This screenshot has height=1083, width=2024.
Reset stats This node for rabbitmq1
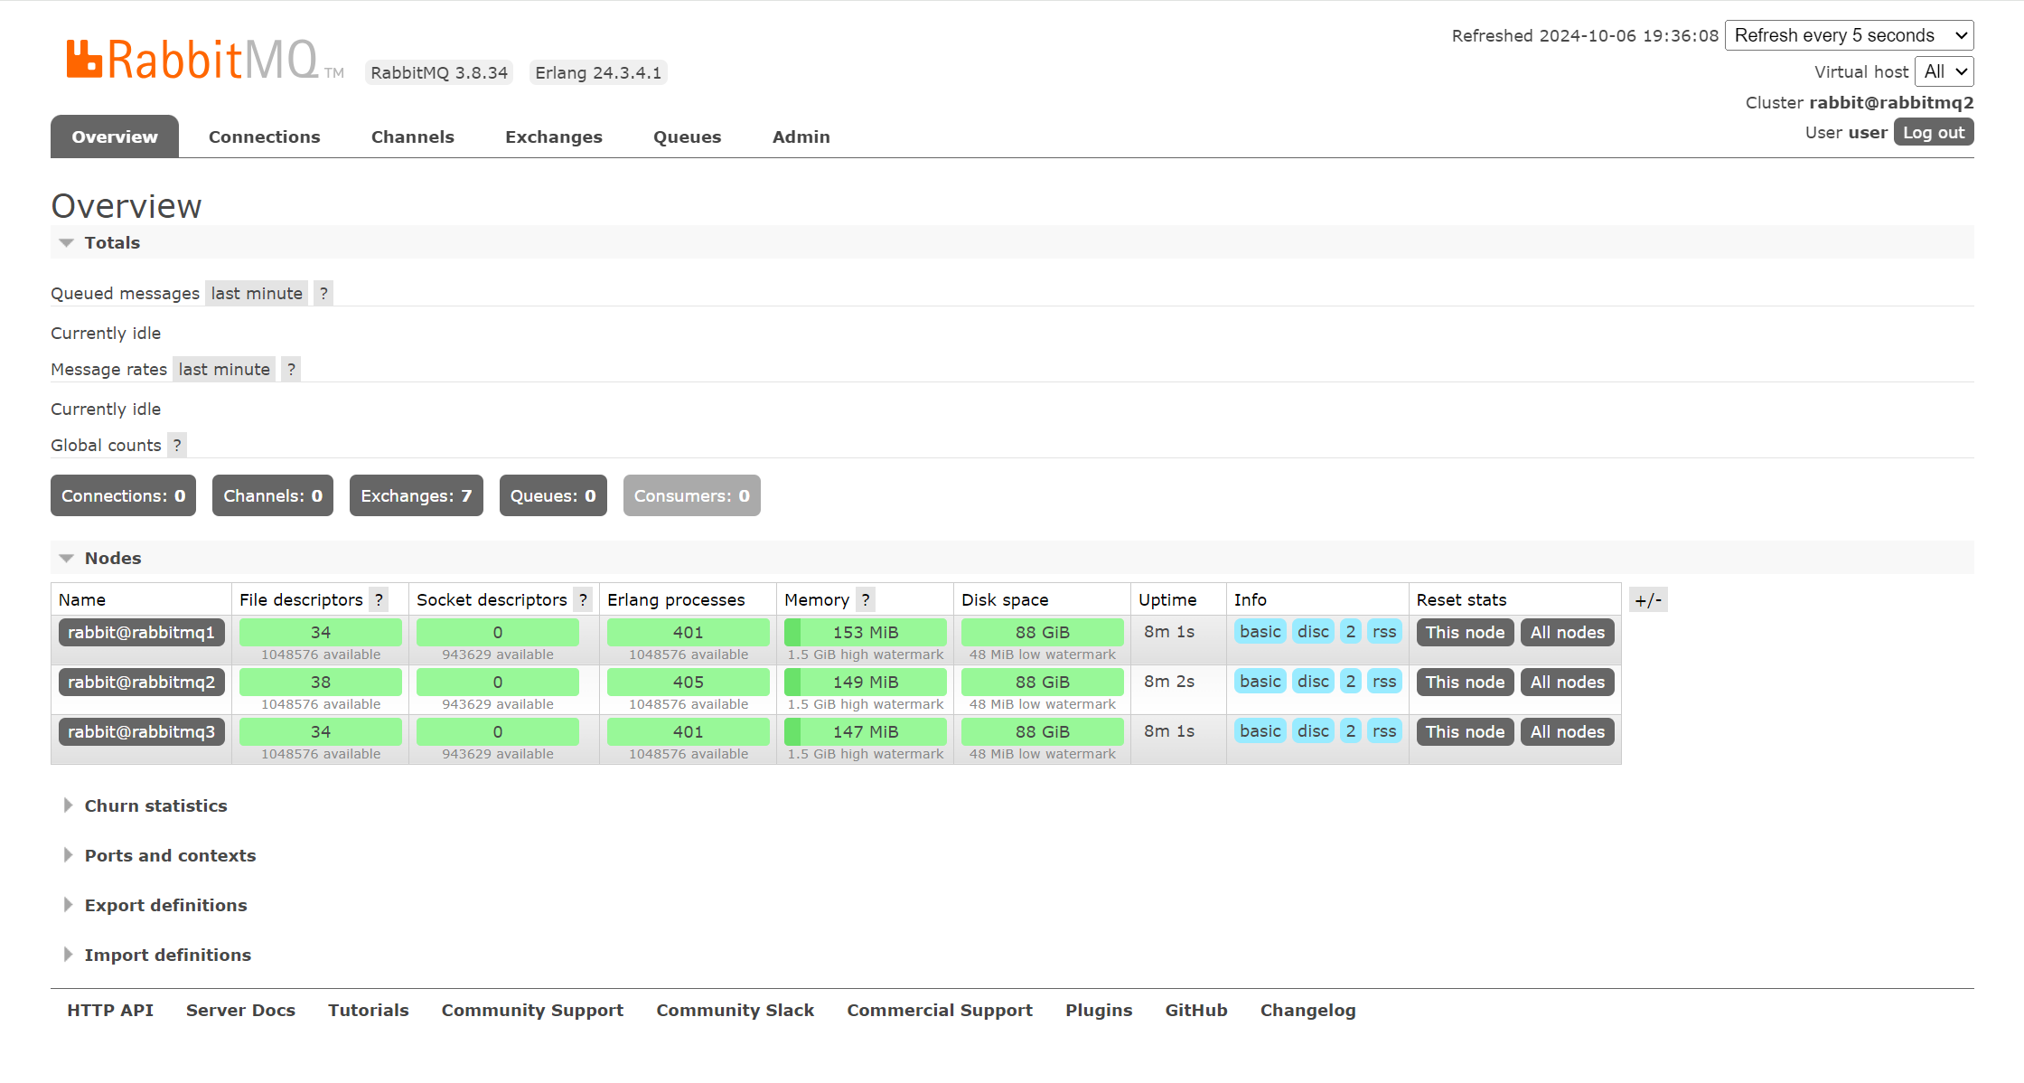[x=1466, y=632]
